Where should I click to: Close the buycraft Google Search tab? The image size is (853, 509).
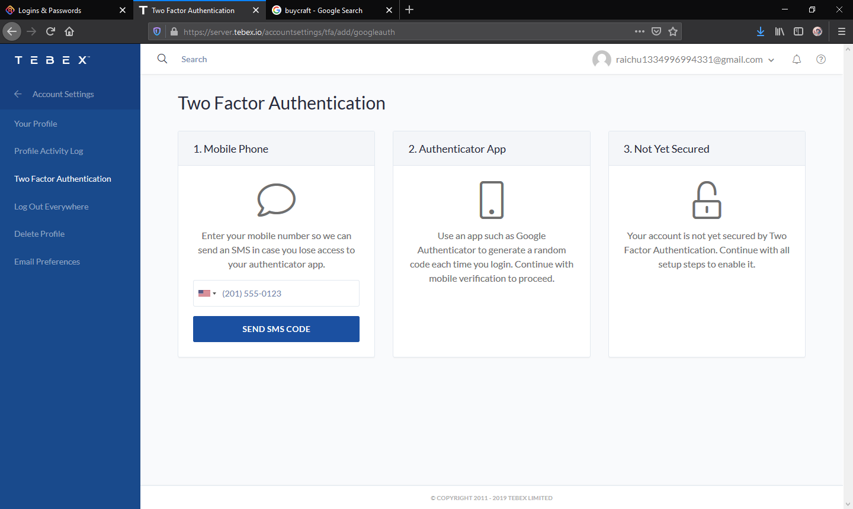pyautogui.click(x=389, y=10)
